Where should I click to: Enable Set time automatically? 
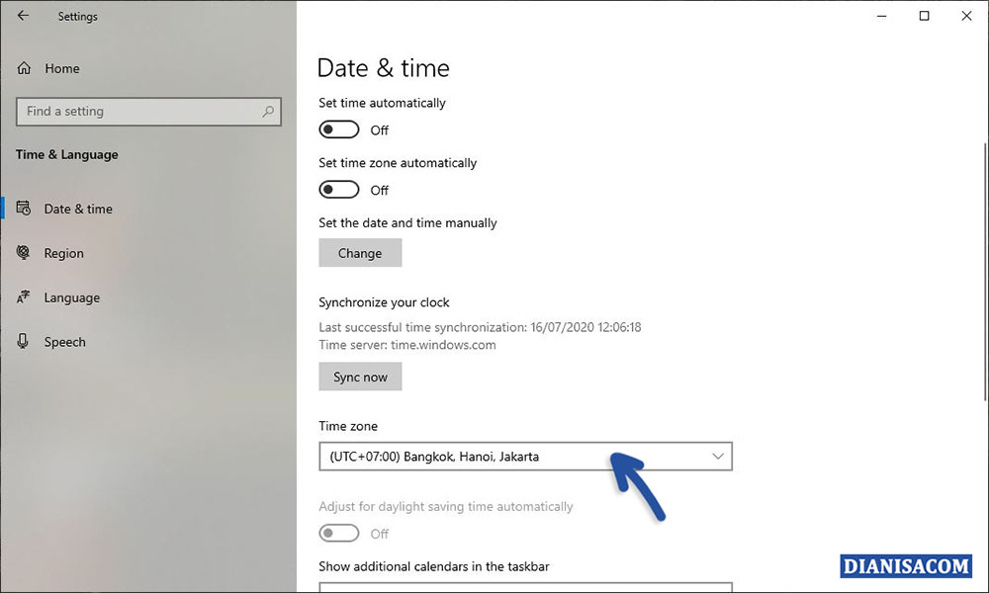pyautogui.click(x=338, y=129)
